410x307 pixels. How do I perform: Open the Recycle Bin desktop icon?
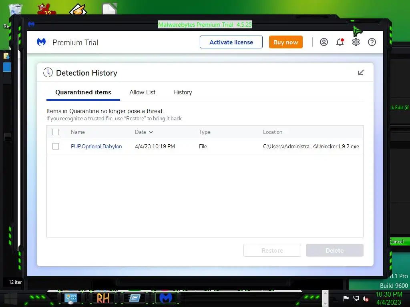tap(16, 10)
